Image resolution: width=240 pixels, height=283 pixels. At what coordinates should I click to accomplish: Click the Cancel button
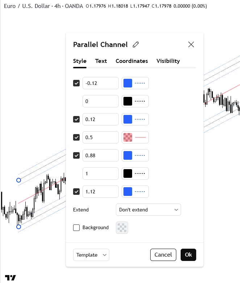(163, 255)
